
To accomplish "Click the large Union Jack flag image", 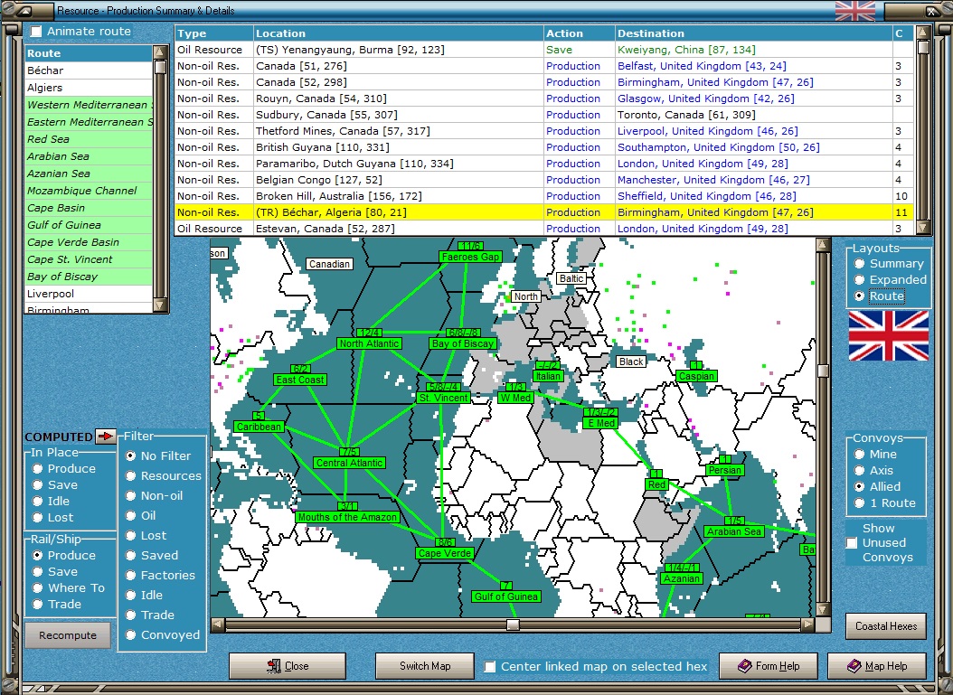I will [x=888, y=336].
